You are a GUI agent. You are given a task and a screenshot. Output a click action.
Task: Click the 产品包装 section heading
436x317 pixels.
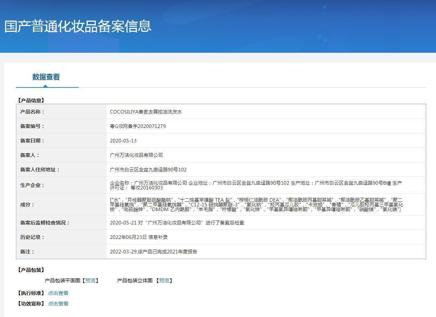coord(31,270)
